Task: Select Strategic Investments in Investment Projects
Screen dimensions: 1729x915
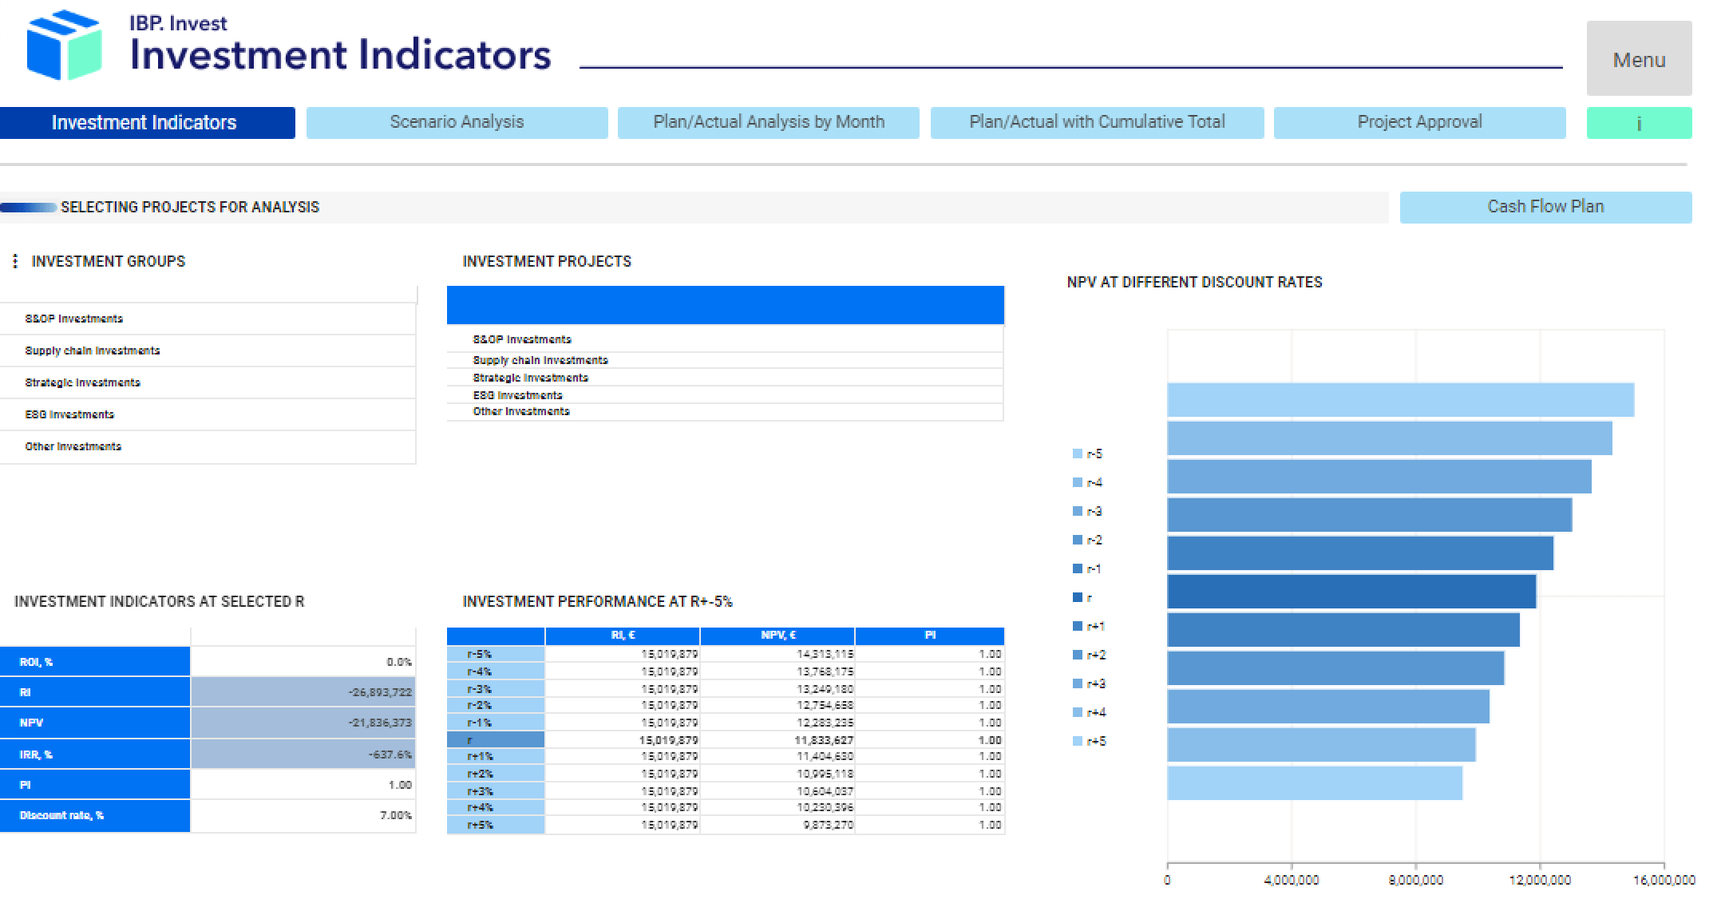Action: coord(530,378)
